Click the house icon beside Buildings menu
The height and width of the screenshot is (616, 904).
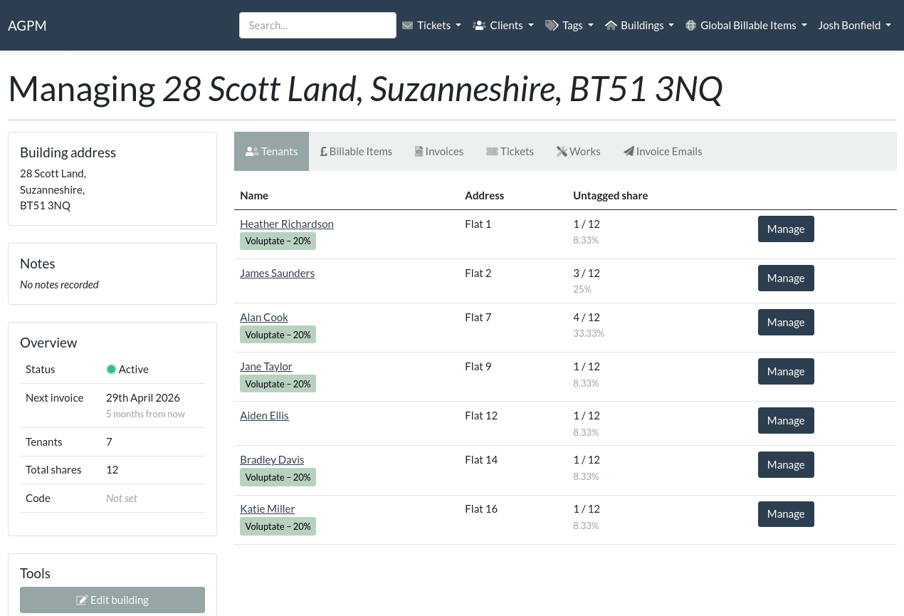611,26
